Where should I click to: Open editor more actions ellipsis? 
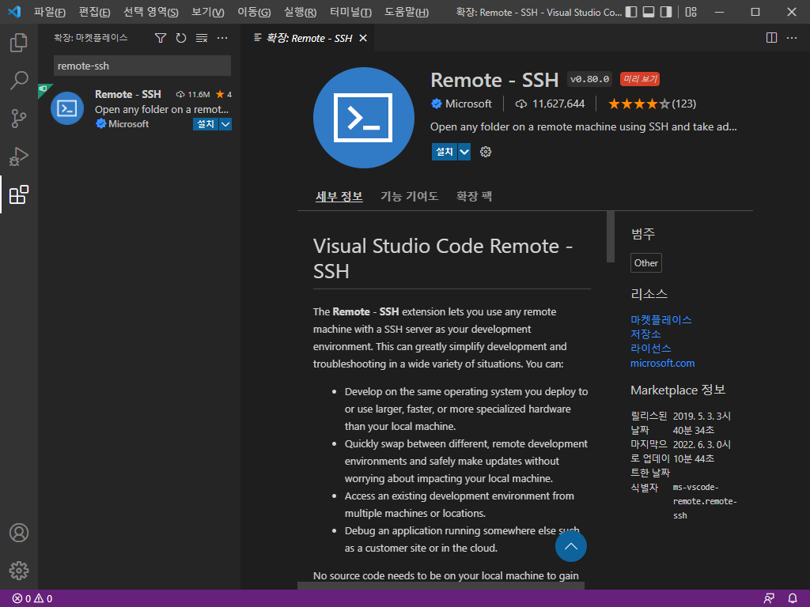click(791, 38)
